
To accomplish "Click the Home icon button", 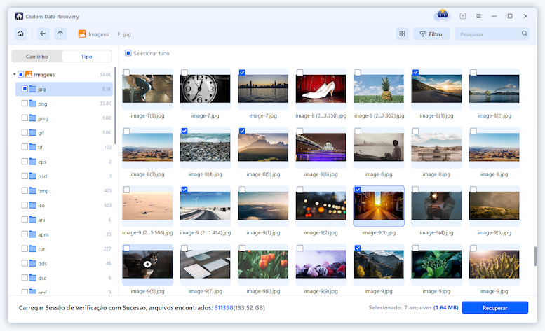I will pyautogui.click(x=20, y=34).
